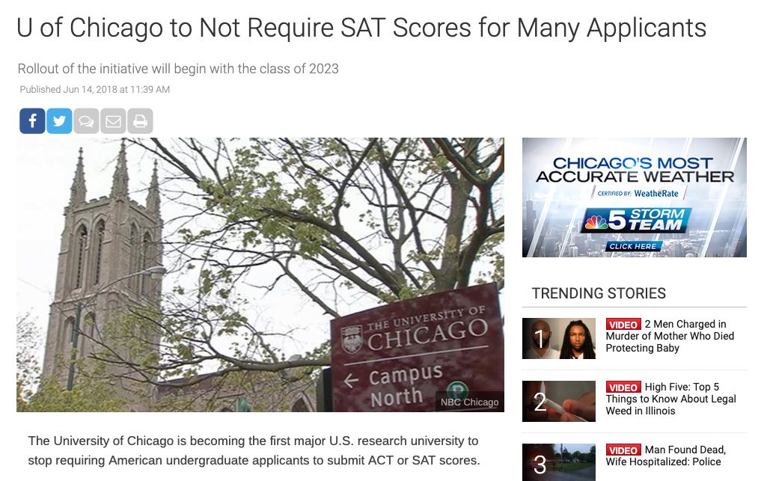Image resolution: width=767 pixels, height=481 pixels.
Task: Open 'Man Found Dead, Wife Hospitalized' story
Action: coord(666,456)
